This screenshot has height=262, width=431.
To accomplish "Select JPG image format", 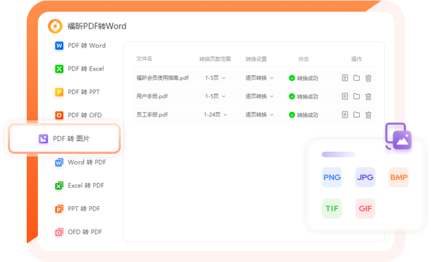I will pos(365,177).
